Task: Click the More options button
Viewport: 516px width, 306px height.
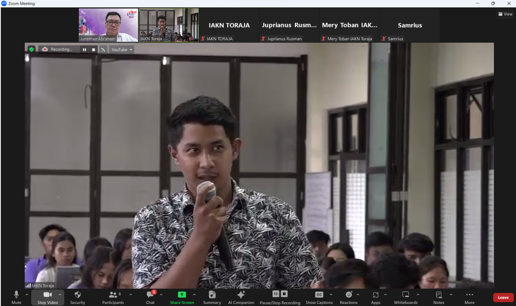Action: [470, 297]
